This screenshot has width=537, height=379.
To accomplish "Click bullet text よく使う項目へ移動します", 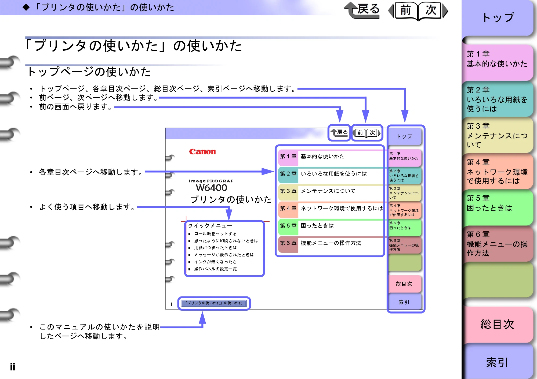I will (x=87, y=207).
